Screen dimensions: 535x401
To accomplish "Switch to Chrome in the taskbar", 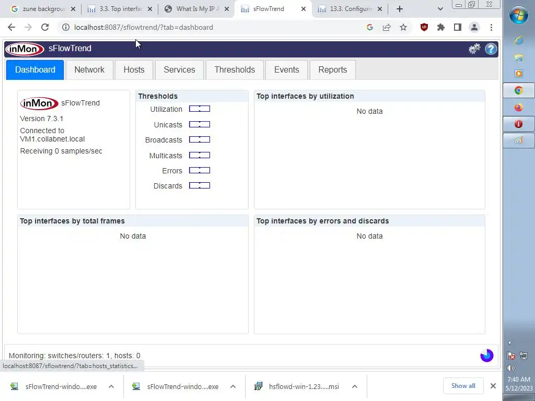I will [519, 90].
